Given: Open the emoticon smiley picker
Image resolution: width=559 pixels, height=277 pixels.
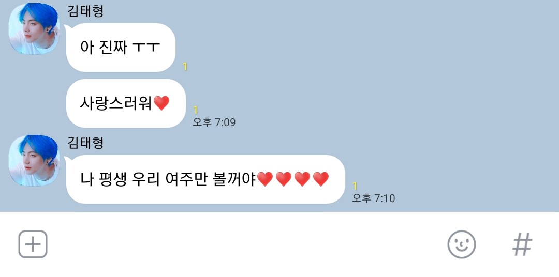Looking at the screenshot, I should click(x=462, y=244).
